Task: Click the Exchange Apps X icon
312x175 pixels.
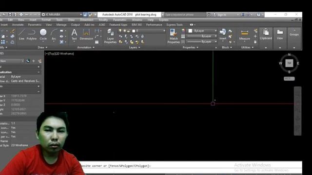Action: coord(243,15)
